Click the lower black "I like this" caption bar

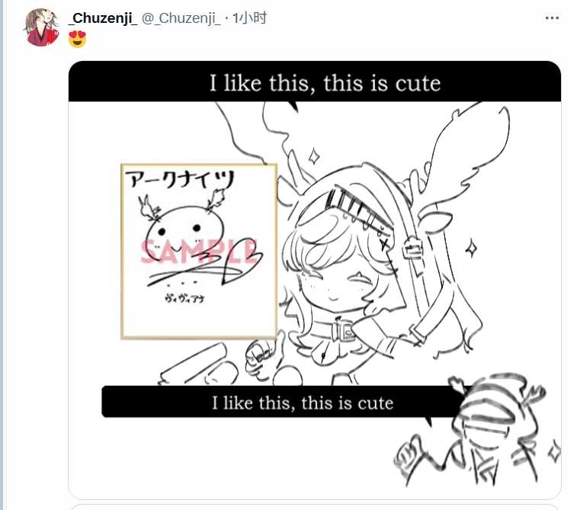pyautogui.click(x=302, y=402)
